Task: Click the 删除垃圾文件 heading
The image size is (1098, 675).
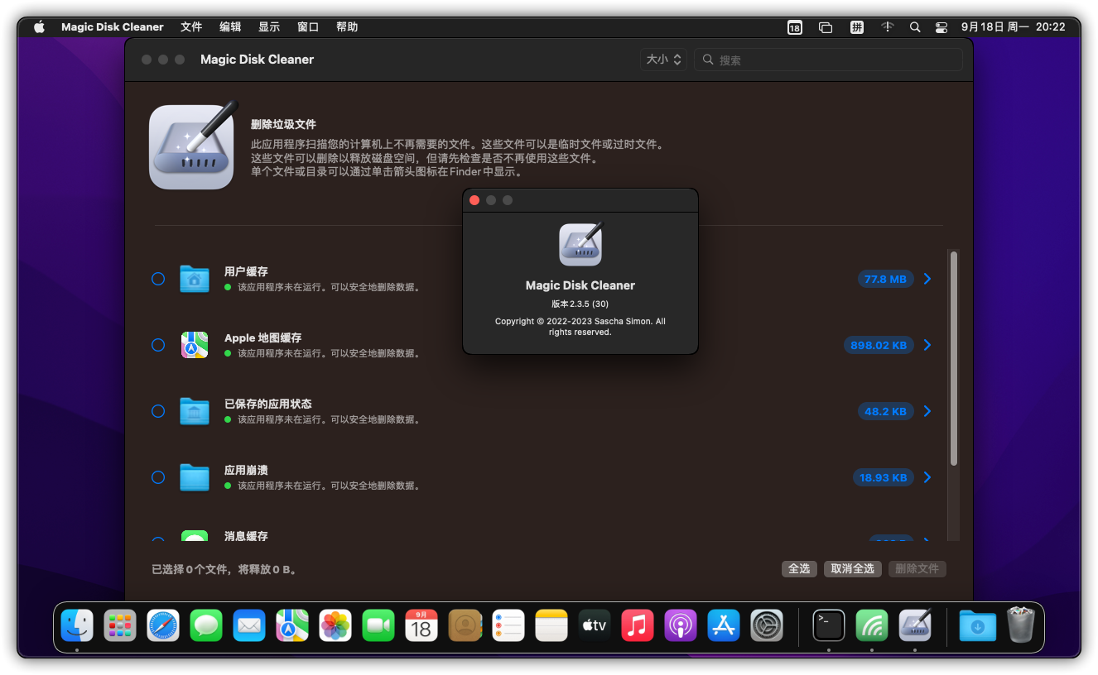Action: (283, 124)
